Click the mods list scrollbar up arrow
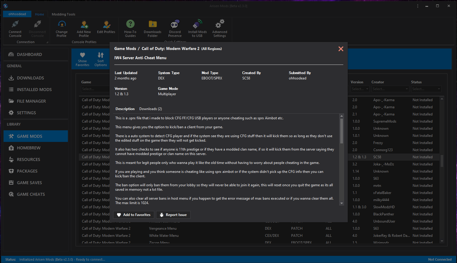Image resolution: width=457 pixels, height=263 pixels. tap(442, 99)
